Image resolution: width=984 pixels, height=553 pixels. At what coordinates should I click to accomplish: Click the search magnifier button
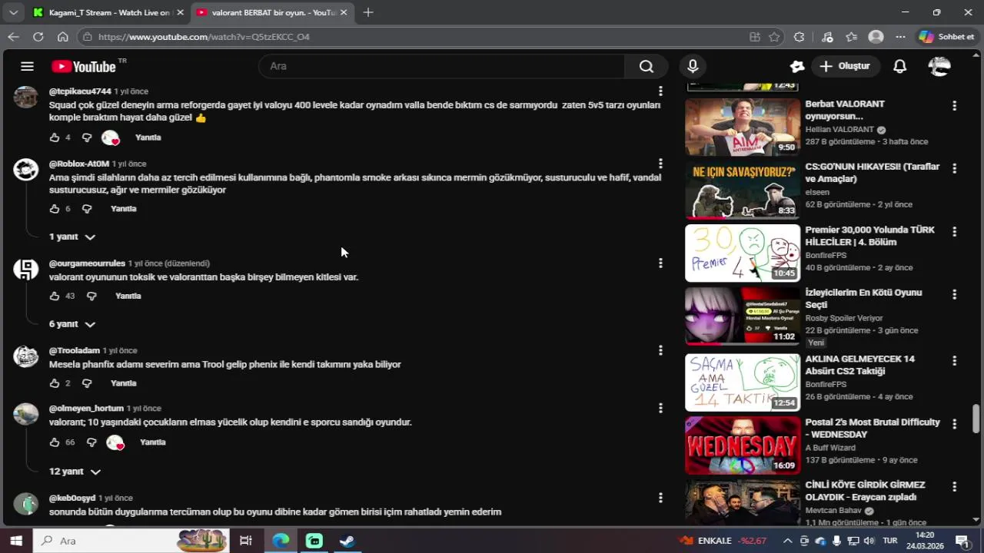[647, 67]
